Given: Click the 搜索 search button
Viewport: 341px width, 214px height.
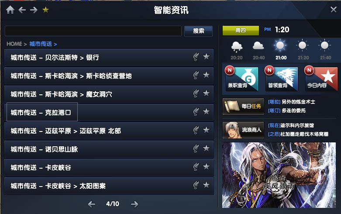Looking at the screenshot, I should tap(198, 31).
